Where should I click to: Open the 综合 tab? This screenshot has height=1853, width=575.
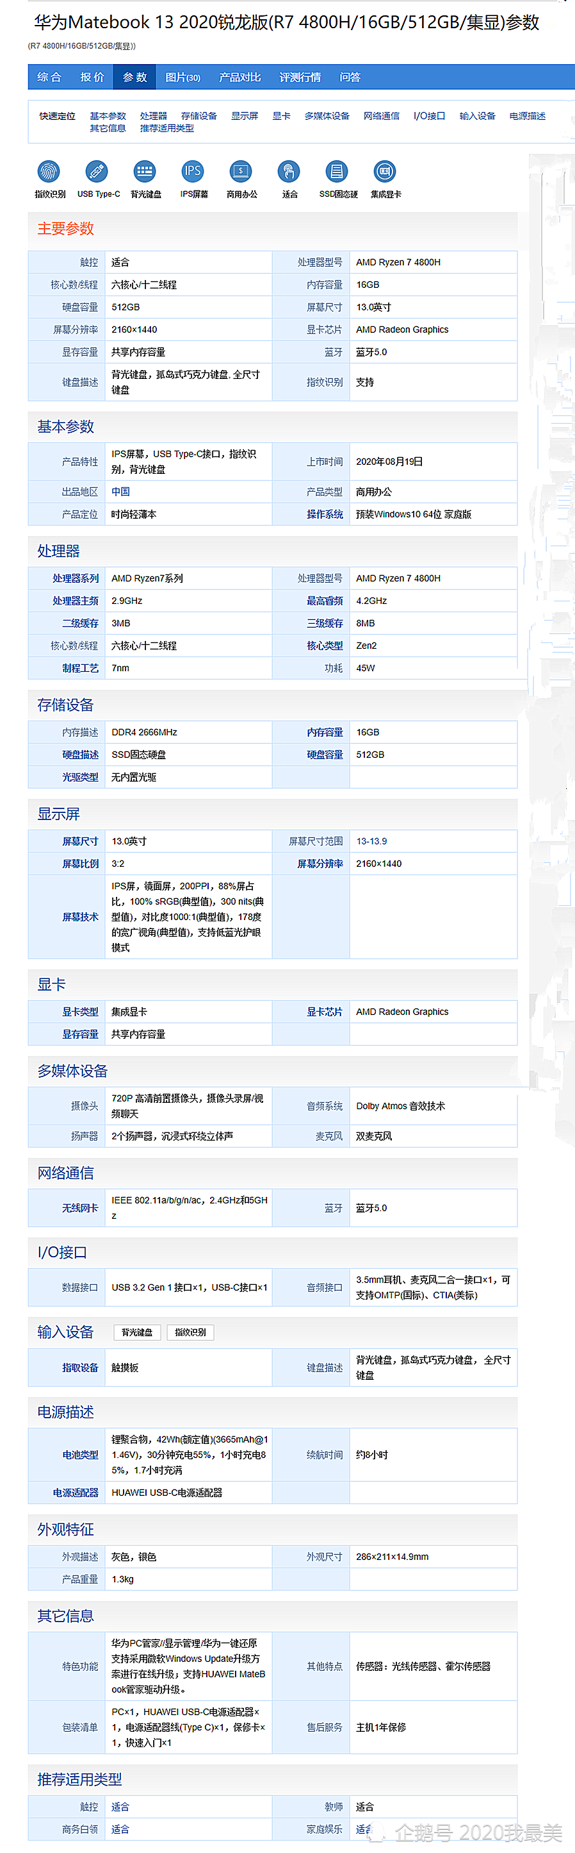(x=49, y=77)
